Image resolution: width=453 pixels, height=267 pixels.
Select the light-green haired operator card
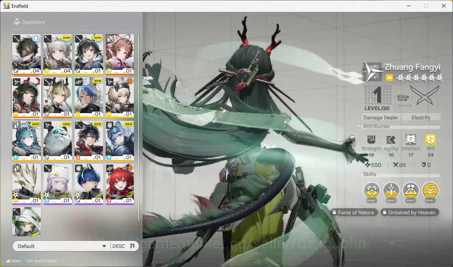coord(58,97)
